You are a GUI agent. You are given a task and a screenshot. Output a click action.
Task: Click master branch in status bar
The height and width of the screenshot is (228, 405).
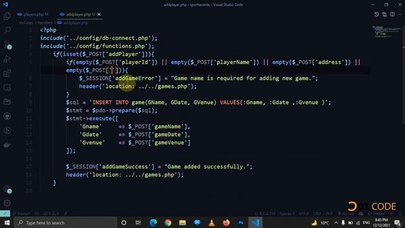click(x=22, y=213)
